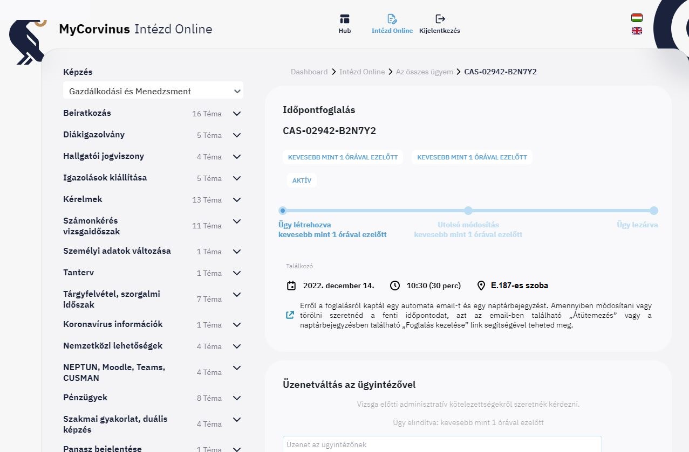
Task: Go to the Dashboard breadcrumb
Action: click(309, 72)
